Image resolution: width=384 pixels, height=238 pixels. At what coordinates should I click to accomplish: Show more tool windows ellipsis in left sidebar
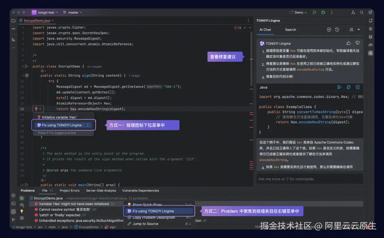[14, 48]
